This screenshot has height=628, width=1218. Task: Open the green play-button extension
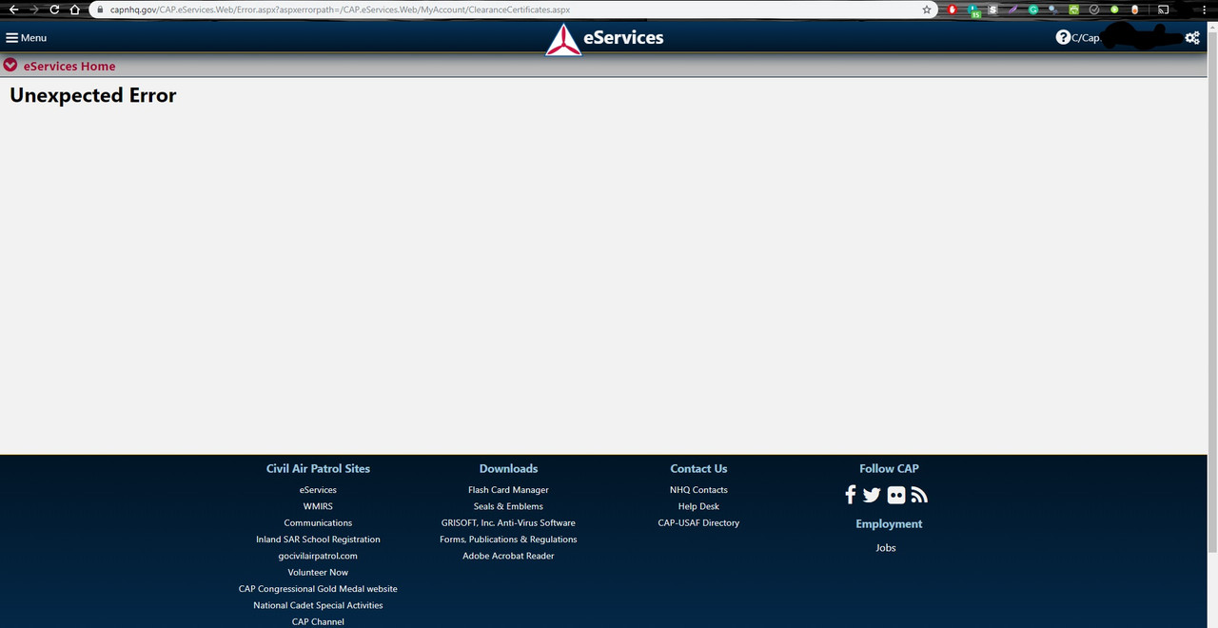point(1114,10)
